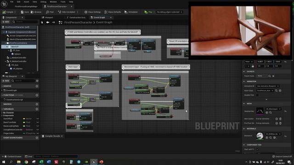Viewport: 294px width, 165px height.
Task: Expand My Character variable category
Action: coord(2,113)
